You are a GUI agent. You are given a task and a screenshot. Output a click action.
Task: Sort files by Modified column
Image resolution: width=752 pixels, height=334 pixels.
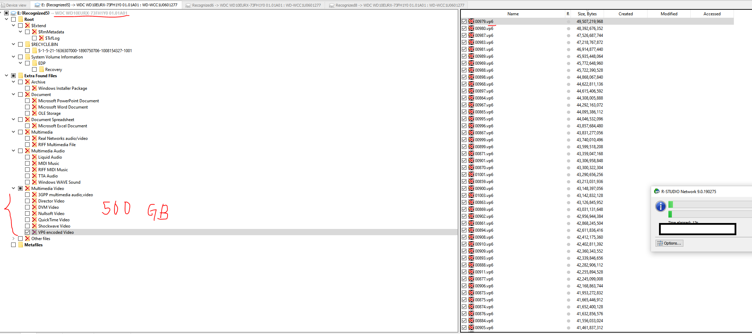pyautogui.click(x=669, y=14)
